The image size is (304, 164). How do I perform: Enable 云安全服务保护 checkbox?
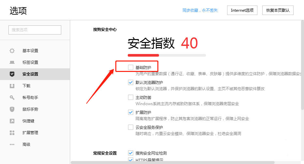[131, 127]
